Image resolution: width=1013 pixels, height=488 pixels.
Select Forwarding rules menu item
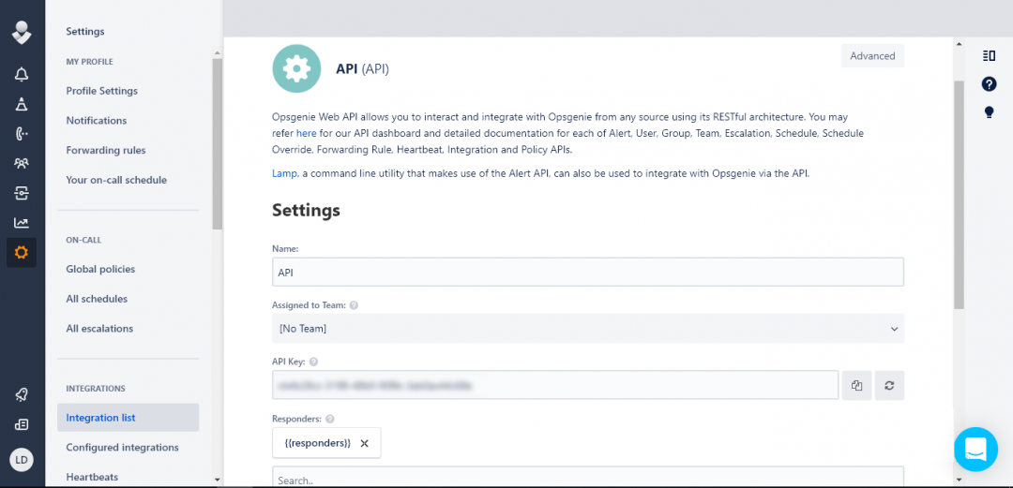point(106,150)
